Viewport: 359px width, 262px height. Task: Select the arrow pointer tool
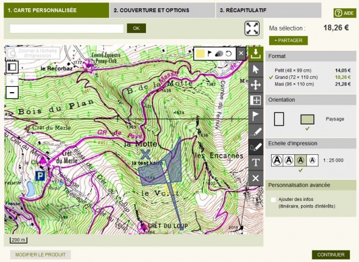click(x=255, y=69)
